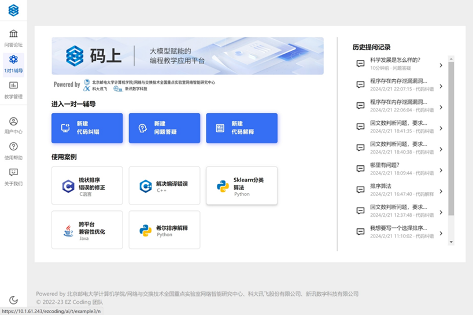
Task: Click the 码上 logo in sidebar top
Action: pos(13,10)
